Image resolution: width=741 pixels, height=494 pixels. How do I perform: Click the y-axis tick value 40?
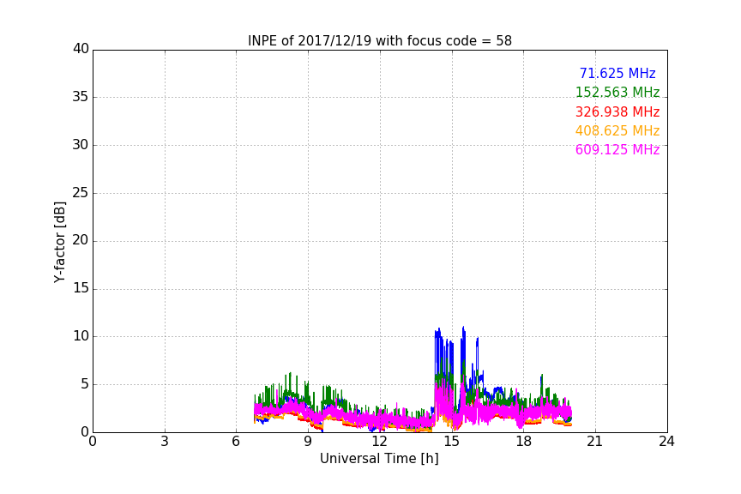tap(81, 49)
